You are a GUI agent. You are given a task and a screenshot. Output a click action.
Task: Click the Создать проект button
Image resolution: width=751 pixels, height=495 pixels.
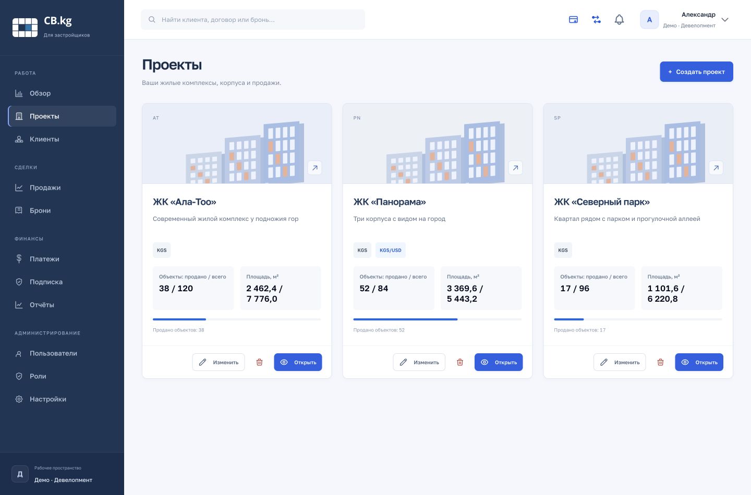(x=696, y=72)
